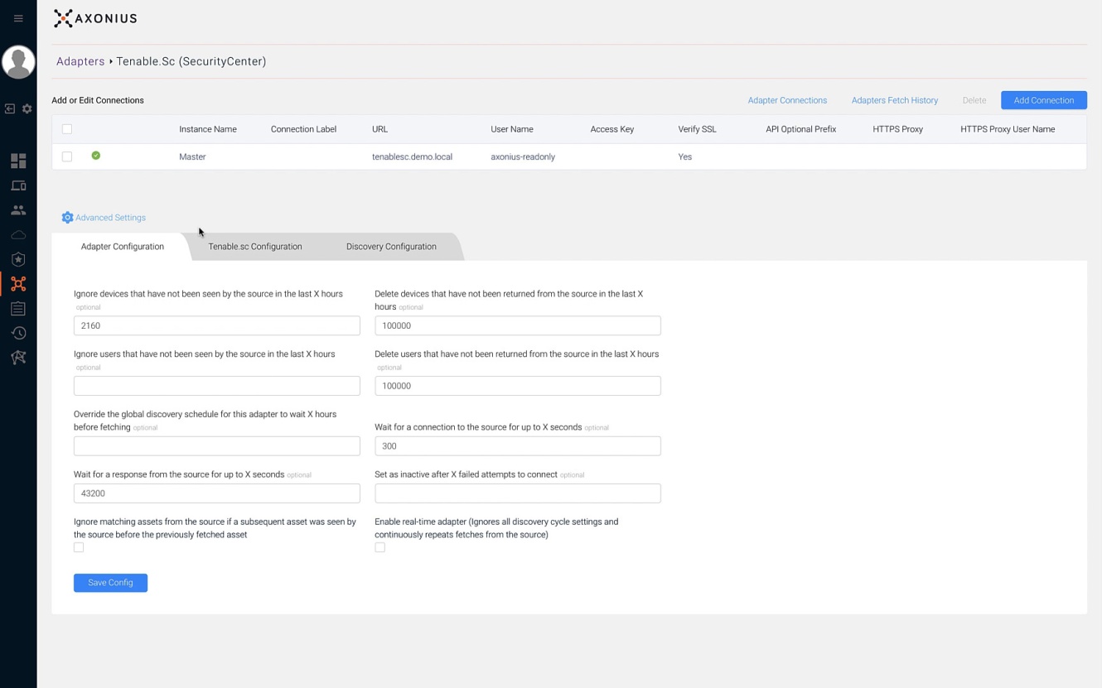Click the delete devices hours field

point(518,325)
